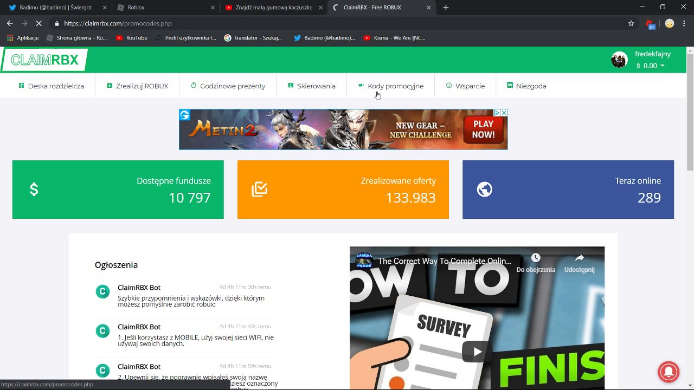The image size is (694, 390).
Task: Close the Metin2 ad banner
Action: coord(504,113)
